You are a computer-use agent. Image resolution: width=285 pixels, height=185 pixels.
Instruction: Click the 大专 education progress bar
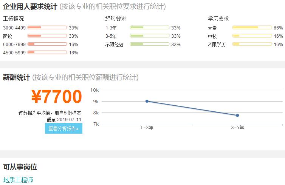[x=252, y=28]
